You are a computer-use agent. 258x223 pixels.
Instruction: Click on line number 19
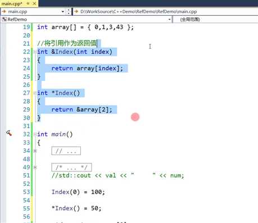coord(26,27)
